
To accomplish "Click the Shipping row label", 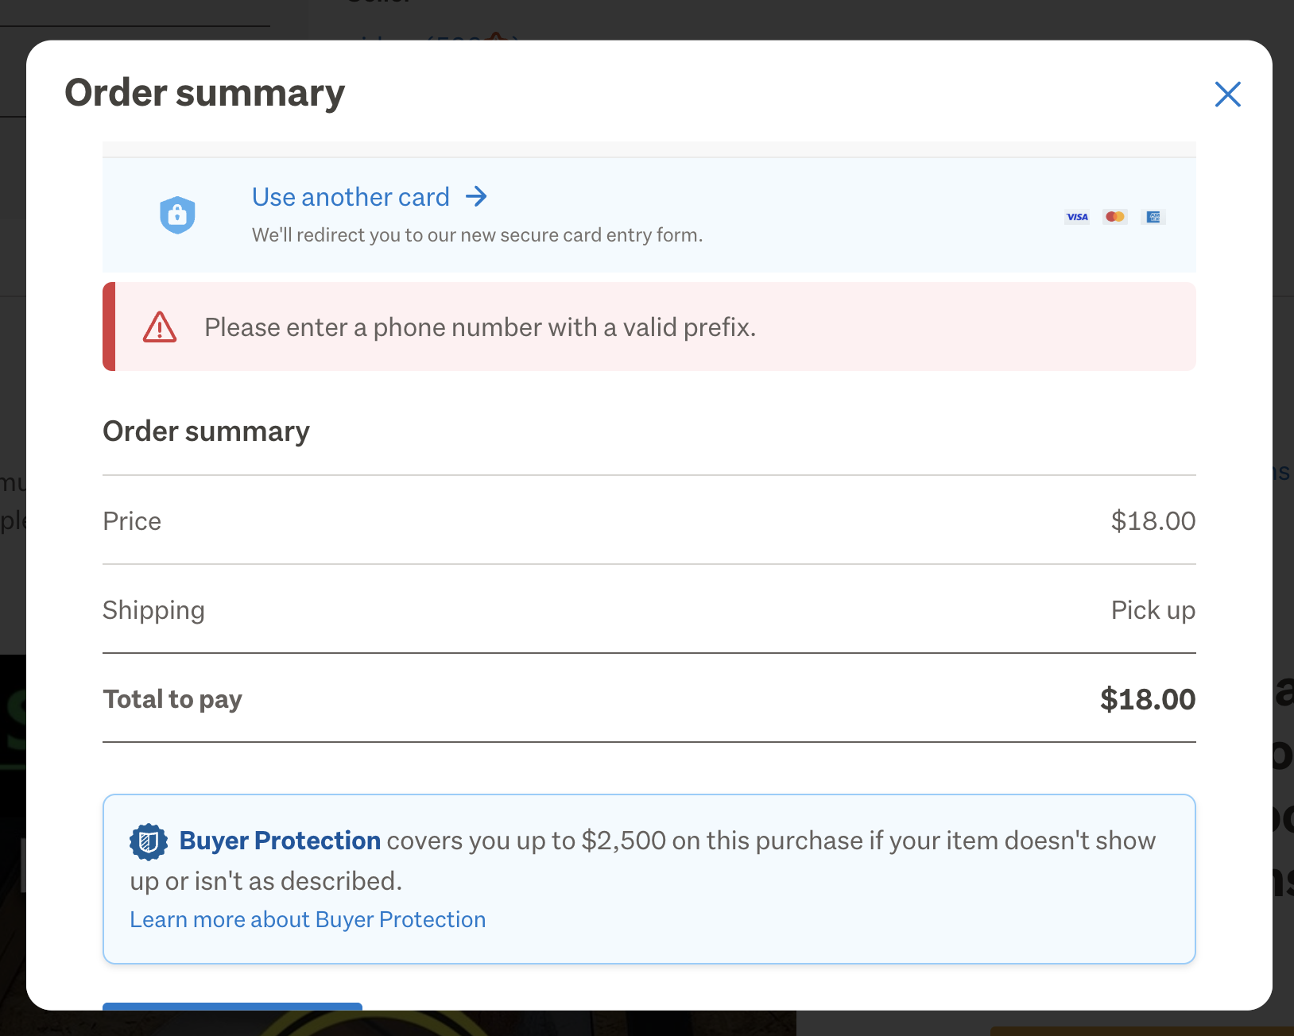I will pos(154,610).
